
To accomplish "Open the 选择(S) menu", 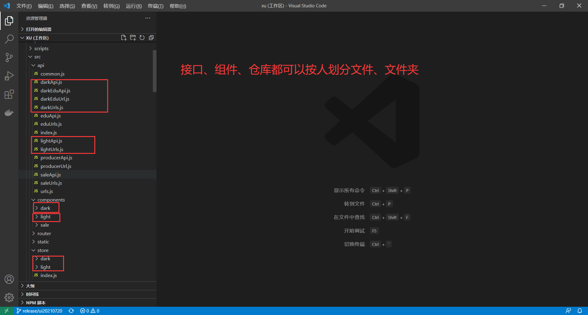I will 67,6.
